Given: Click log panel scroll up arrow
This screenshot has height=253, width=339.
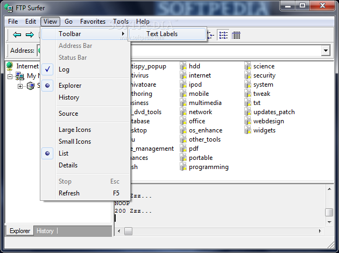Looking at the screenshot, I should pos(329,189).
